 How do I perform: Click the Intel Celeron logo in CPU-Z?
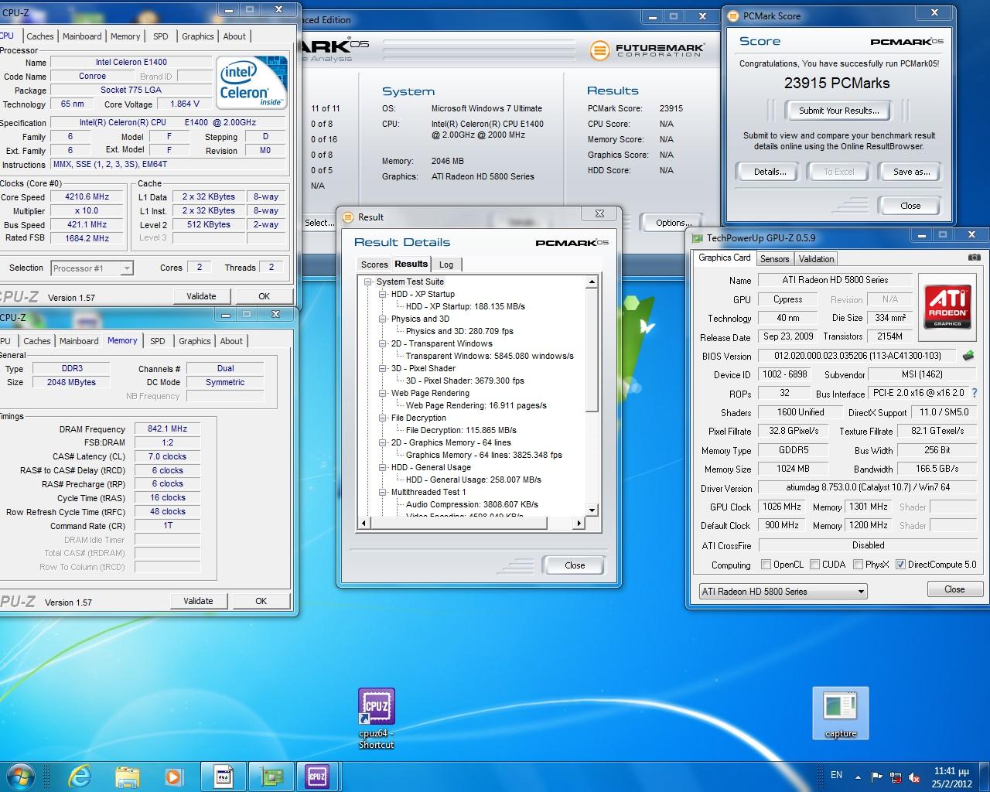pos(251,82)
